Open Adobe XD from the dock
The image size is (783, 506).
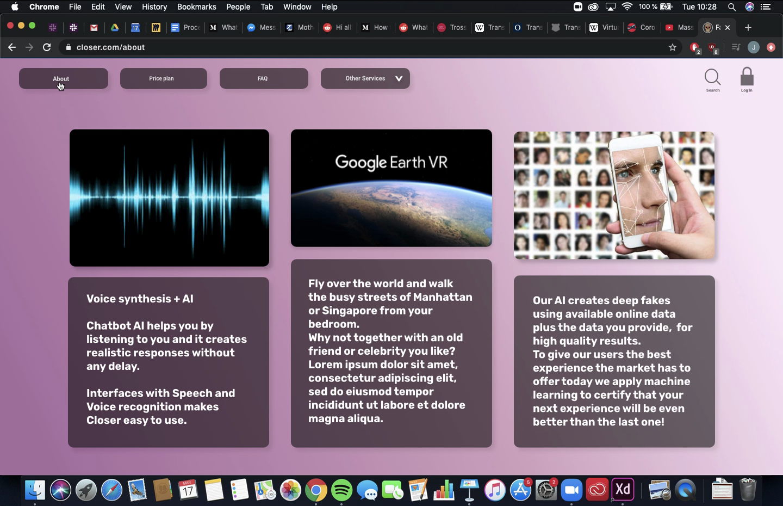tap(623, 490)
